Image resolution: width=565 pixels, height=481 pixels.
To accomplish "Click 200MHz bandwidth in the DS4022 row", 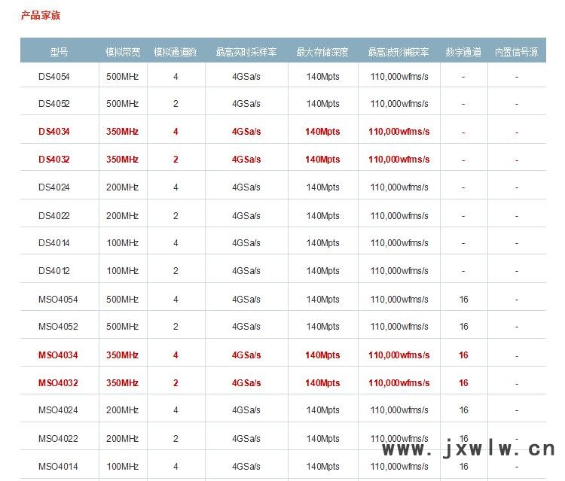I will (123, 215).
